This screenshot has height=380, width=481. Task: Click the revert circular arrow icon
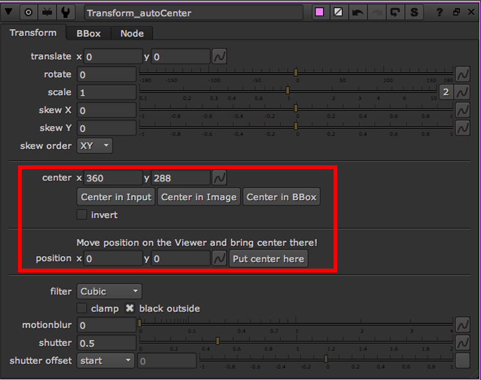click(x=395, y=12)
